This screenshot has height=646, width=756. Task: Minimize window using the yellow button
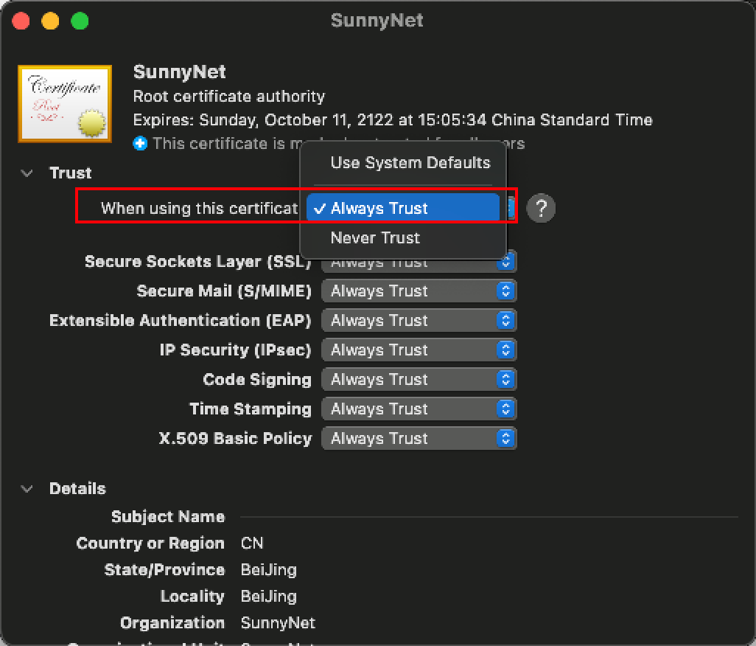(50, 21)
